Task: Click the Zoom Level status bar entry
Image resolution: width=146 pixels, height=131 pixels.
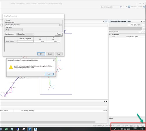Action: 122,126
